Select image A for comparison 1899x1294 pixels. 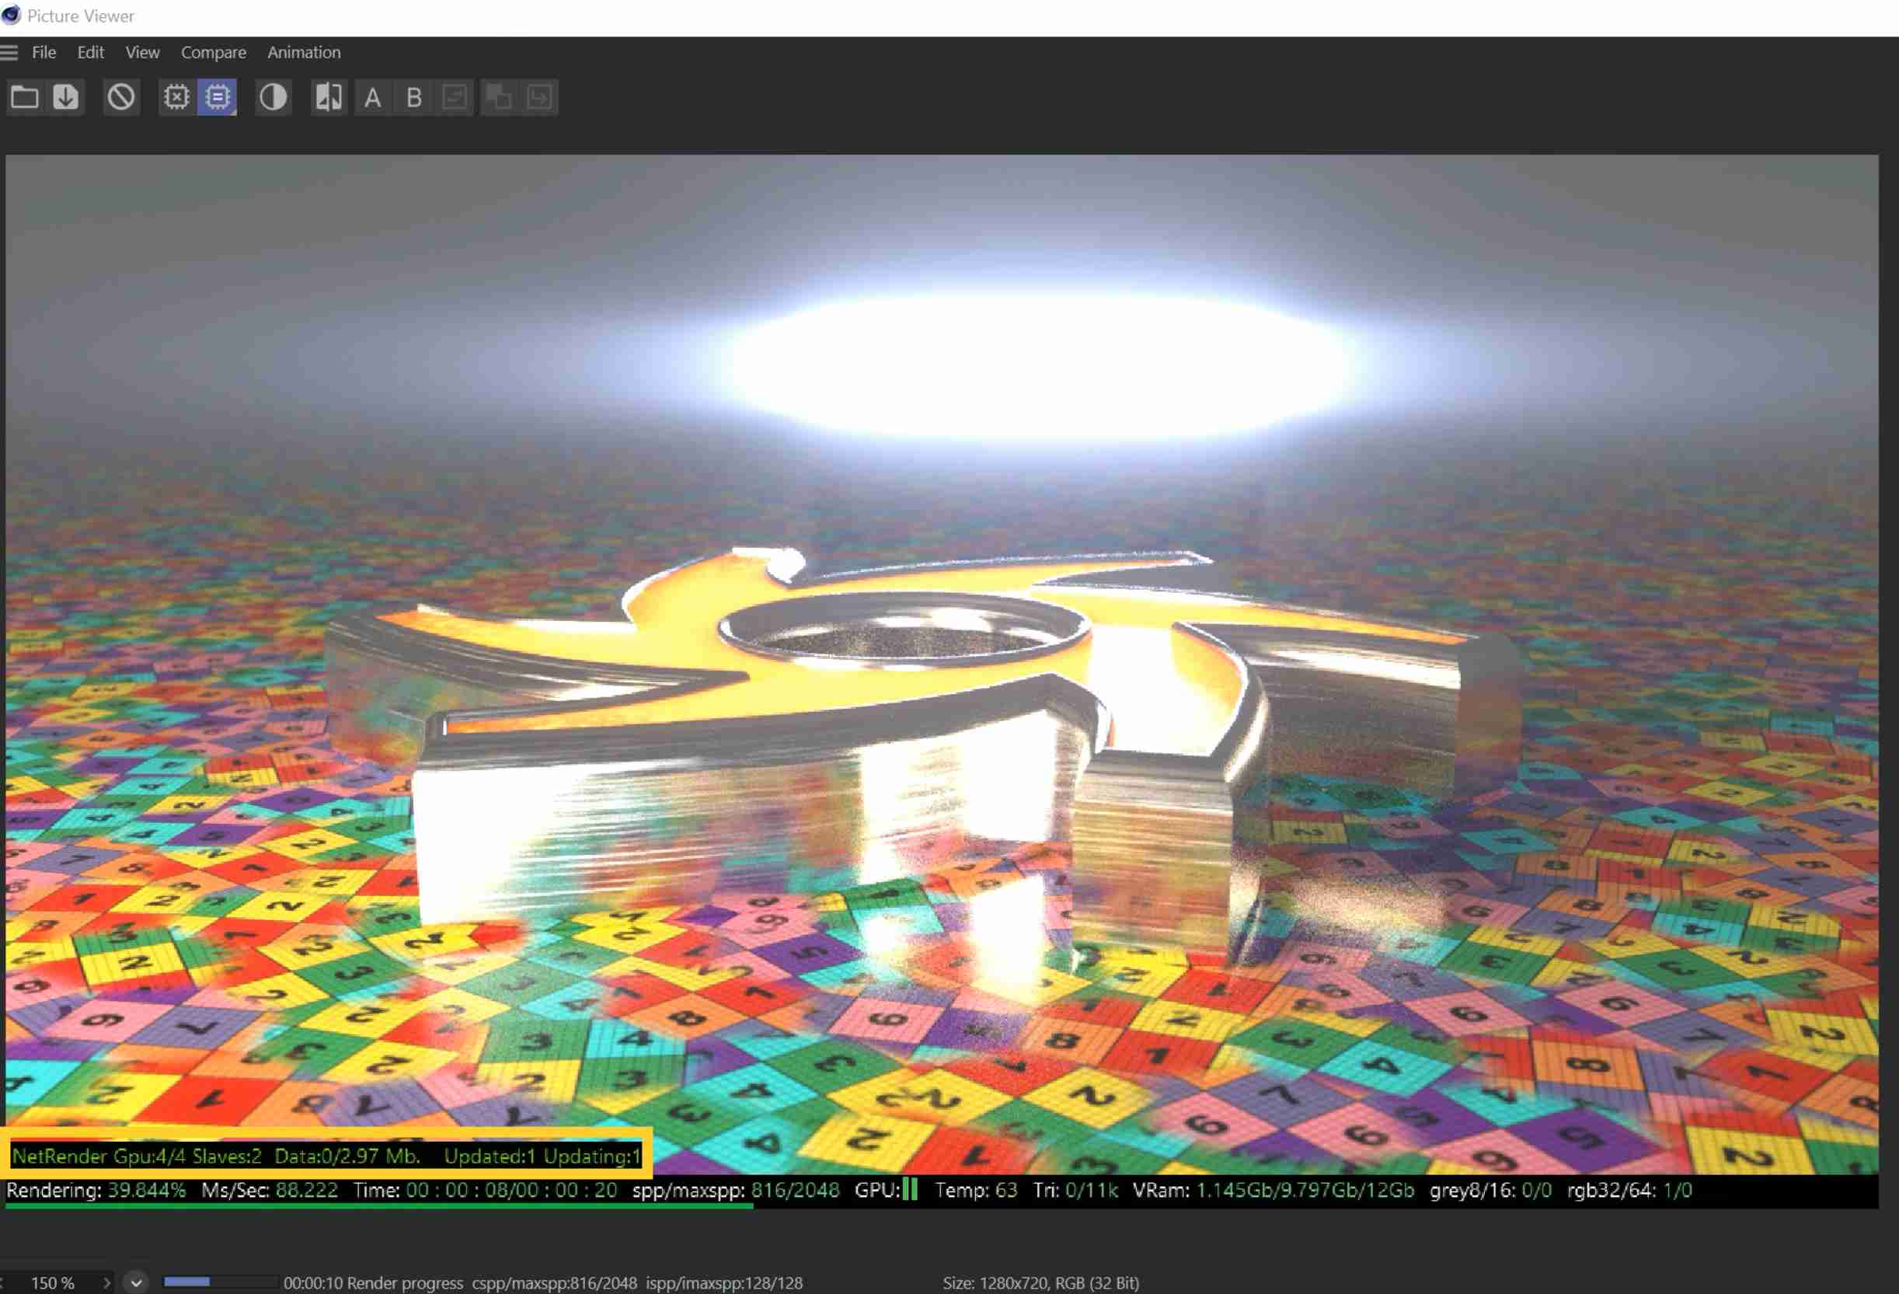point(371,98)
